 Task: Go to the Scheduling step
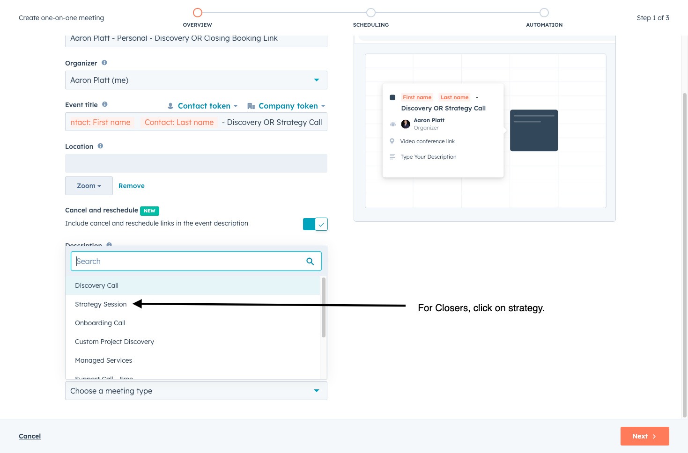click(371, 13)
